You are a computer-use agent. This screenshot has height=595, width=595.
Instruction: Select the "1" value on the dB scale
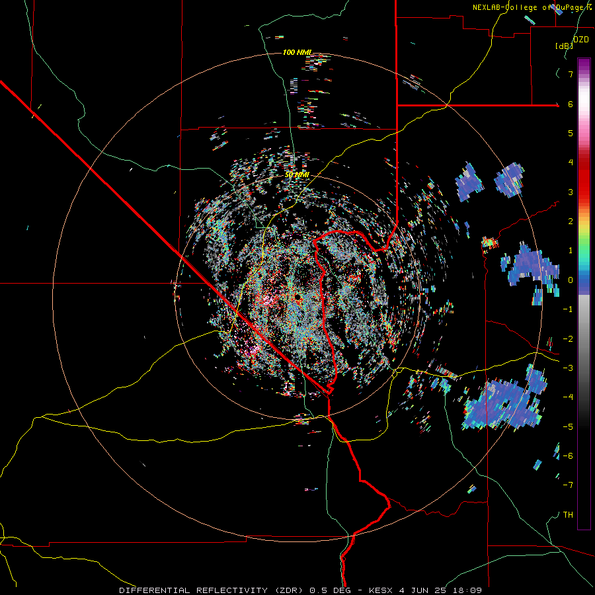point(571,251)
